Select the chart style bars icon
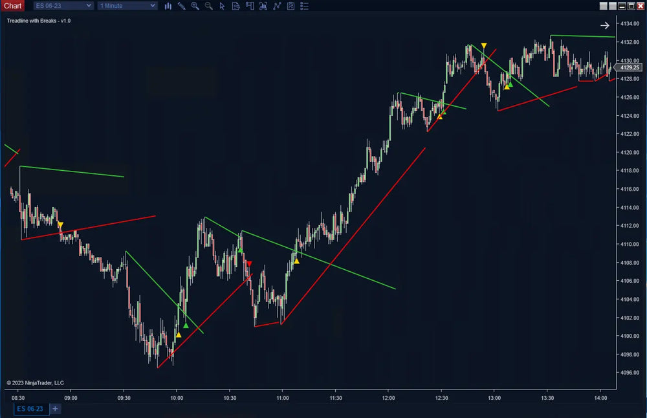The image size is (647, 418). pyautogui.click(x=168, y=6)
